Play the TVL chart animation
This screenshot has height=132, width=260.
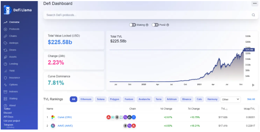click(x=253, y=85)
